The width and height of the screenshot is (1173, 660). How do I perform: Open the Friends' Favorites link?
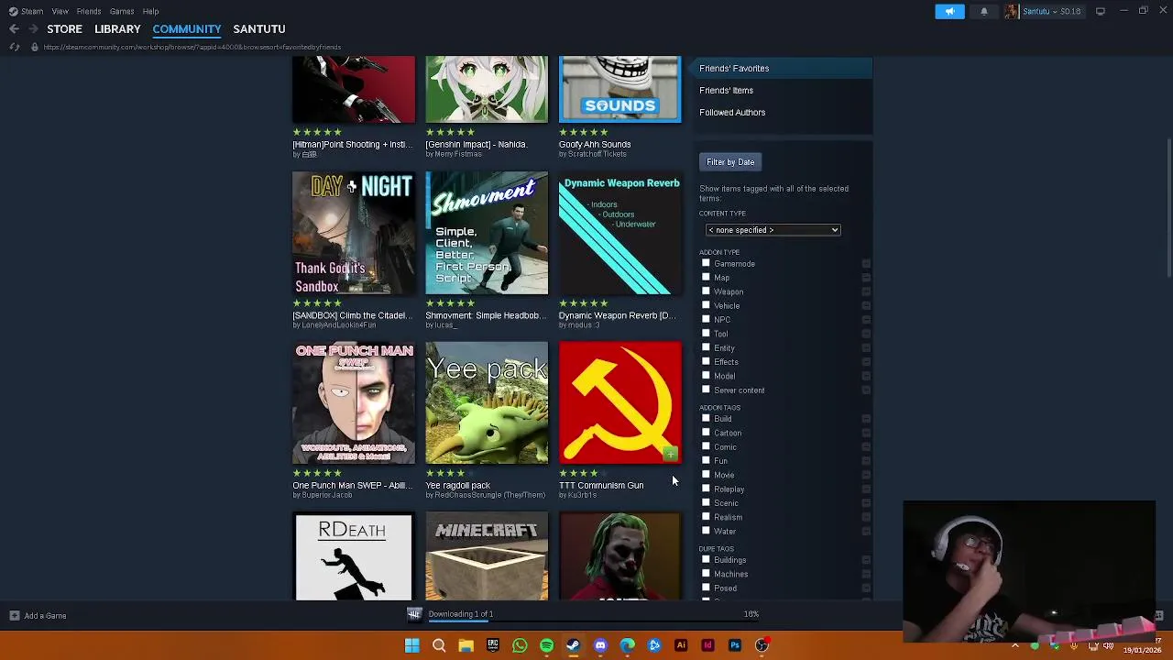[734, 69]
